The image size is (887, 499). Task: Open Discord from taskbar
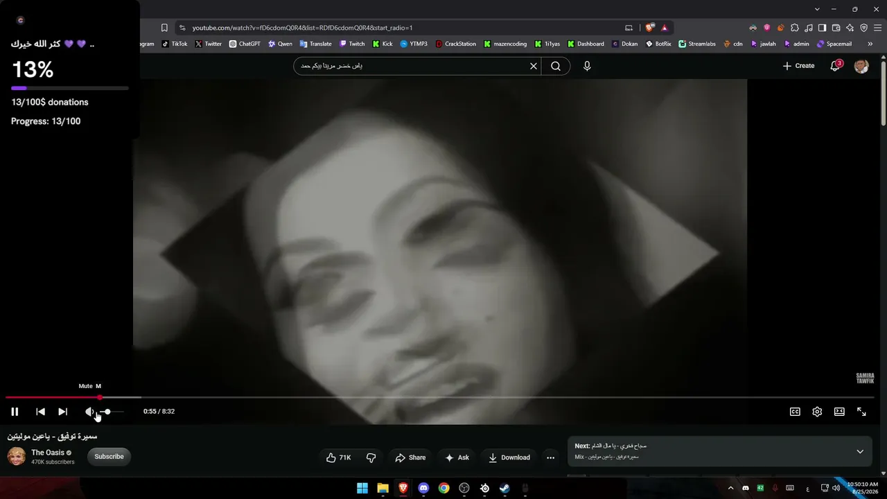(423, 488)
